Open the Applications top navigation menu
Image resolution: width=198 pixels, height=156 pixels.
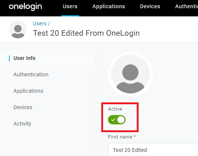tap(109, 6)
